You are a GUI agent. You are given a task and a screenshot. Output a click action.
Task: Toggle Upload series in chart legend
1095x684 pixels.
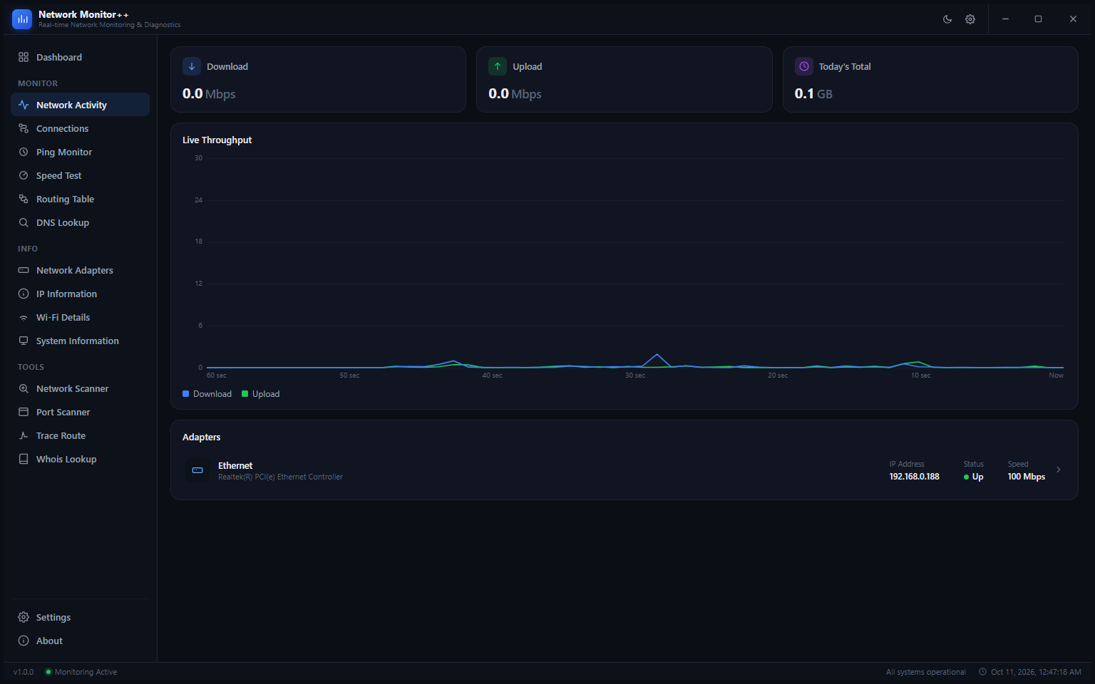coord(261,394)
